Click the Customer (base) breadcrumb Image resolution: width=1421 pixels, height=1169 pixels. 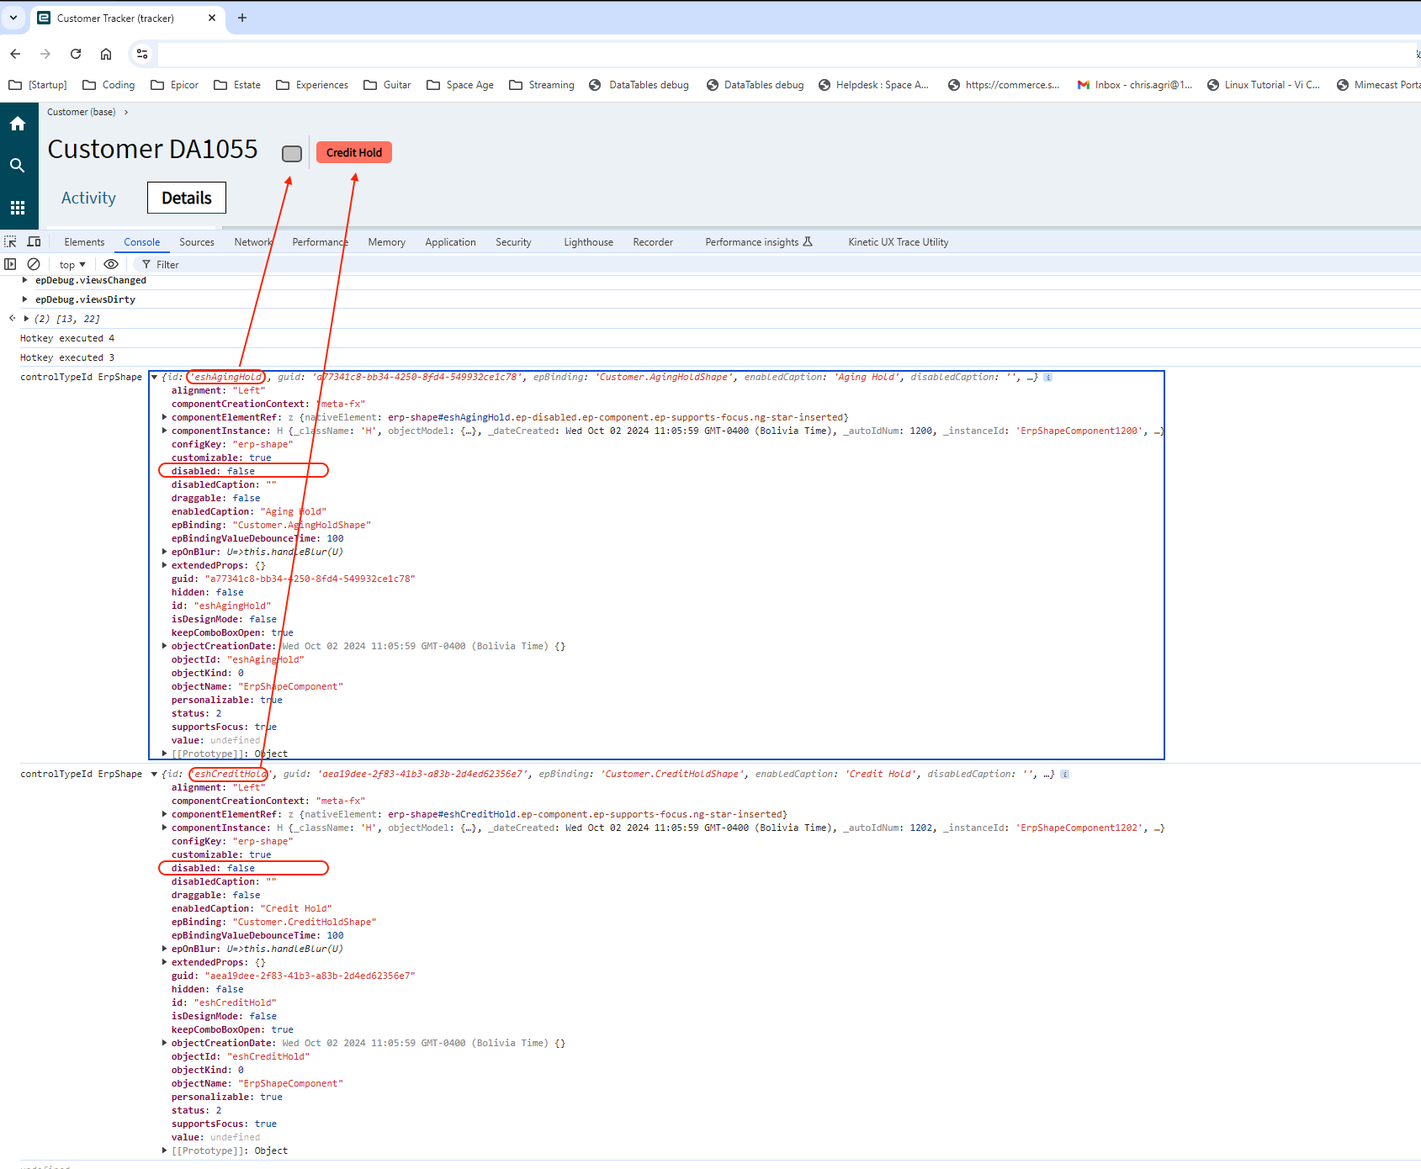(x=82, y=112)
